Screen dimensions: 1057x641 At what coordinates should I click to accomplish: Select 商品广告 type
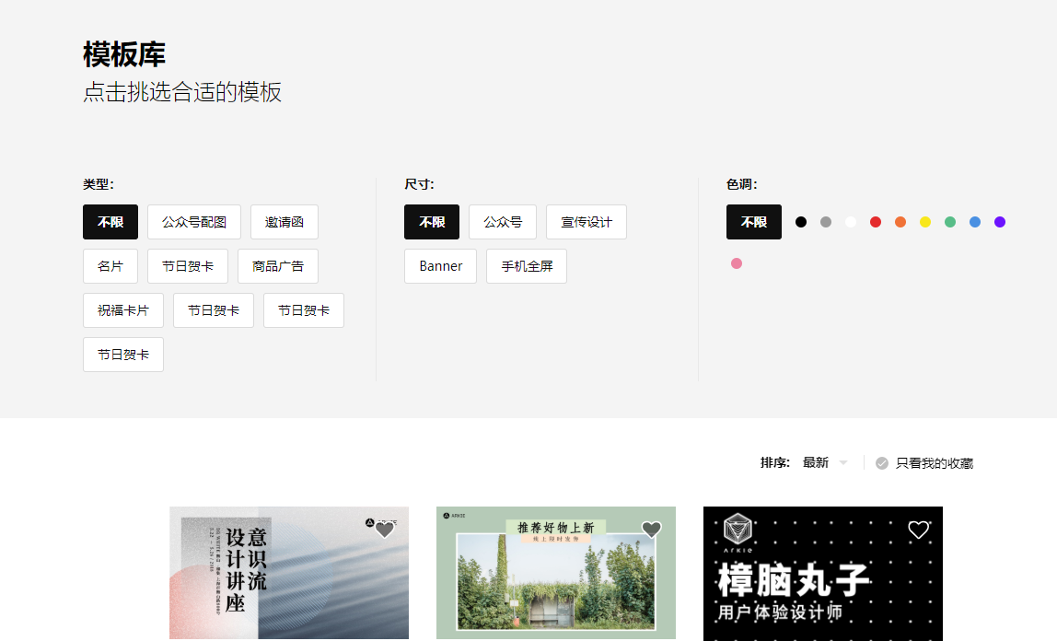tap(278, 266)
